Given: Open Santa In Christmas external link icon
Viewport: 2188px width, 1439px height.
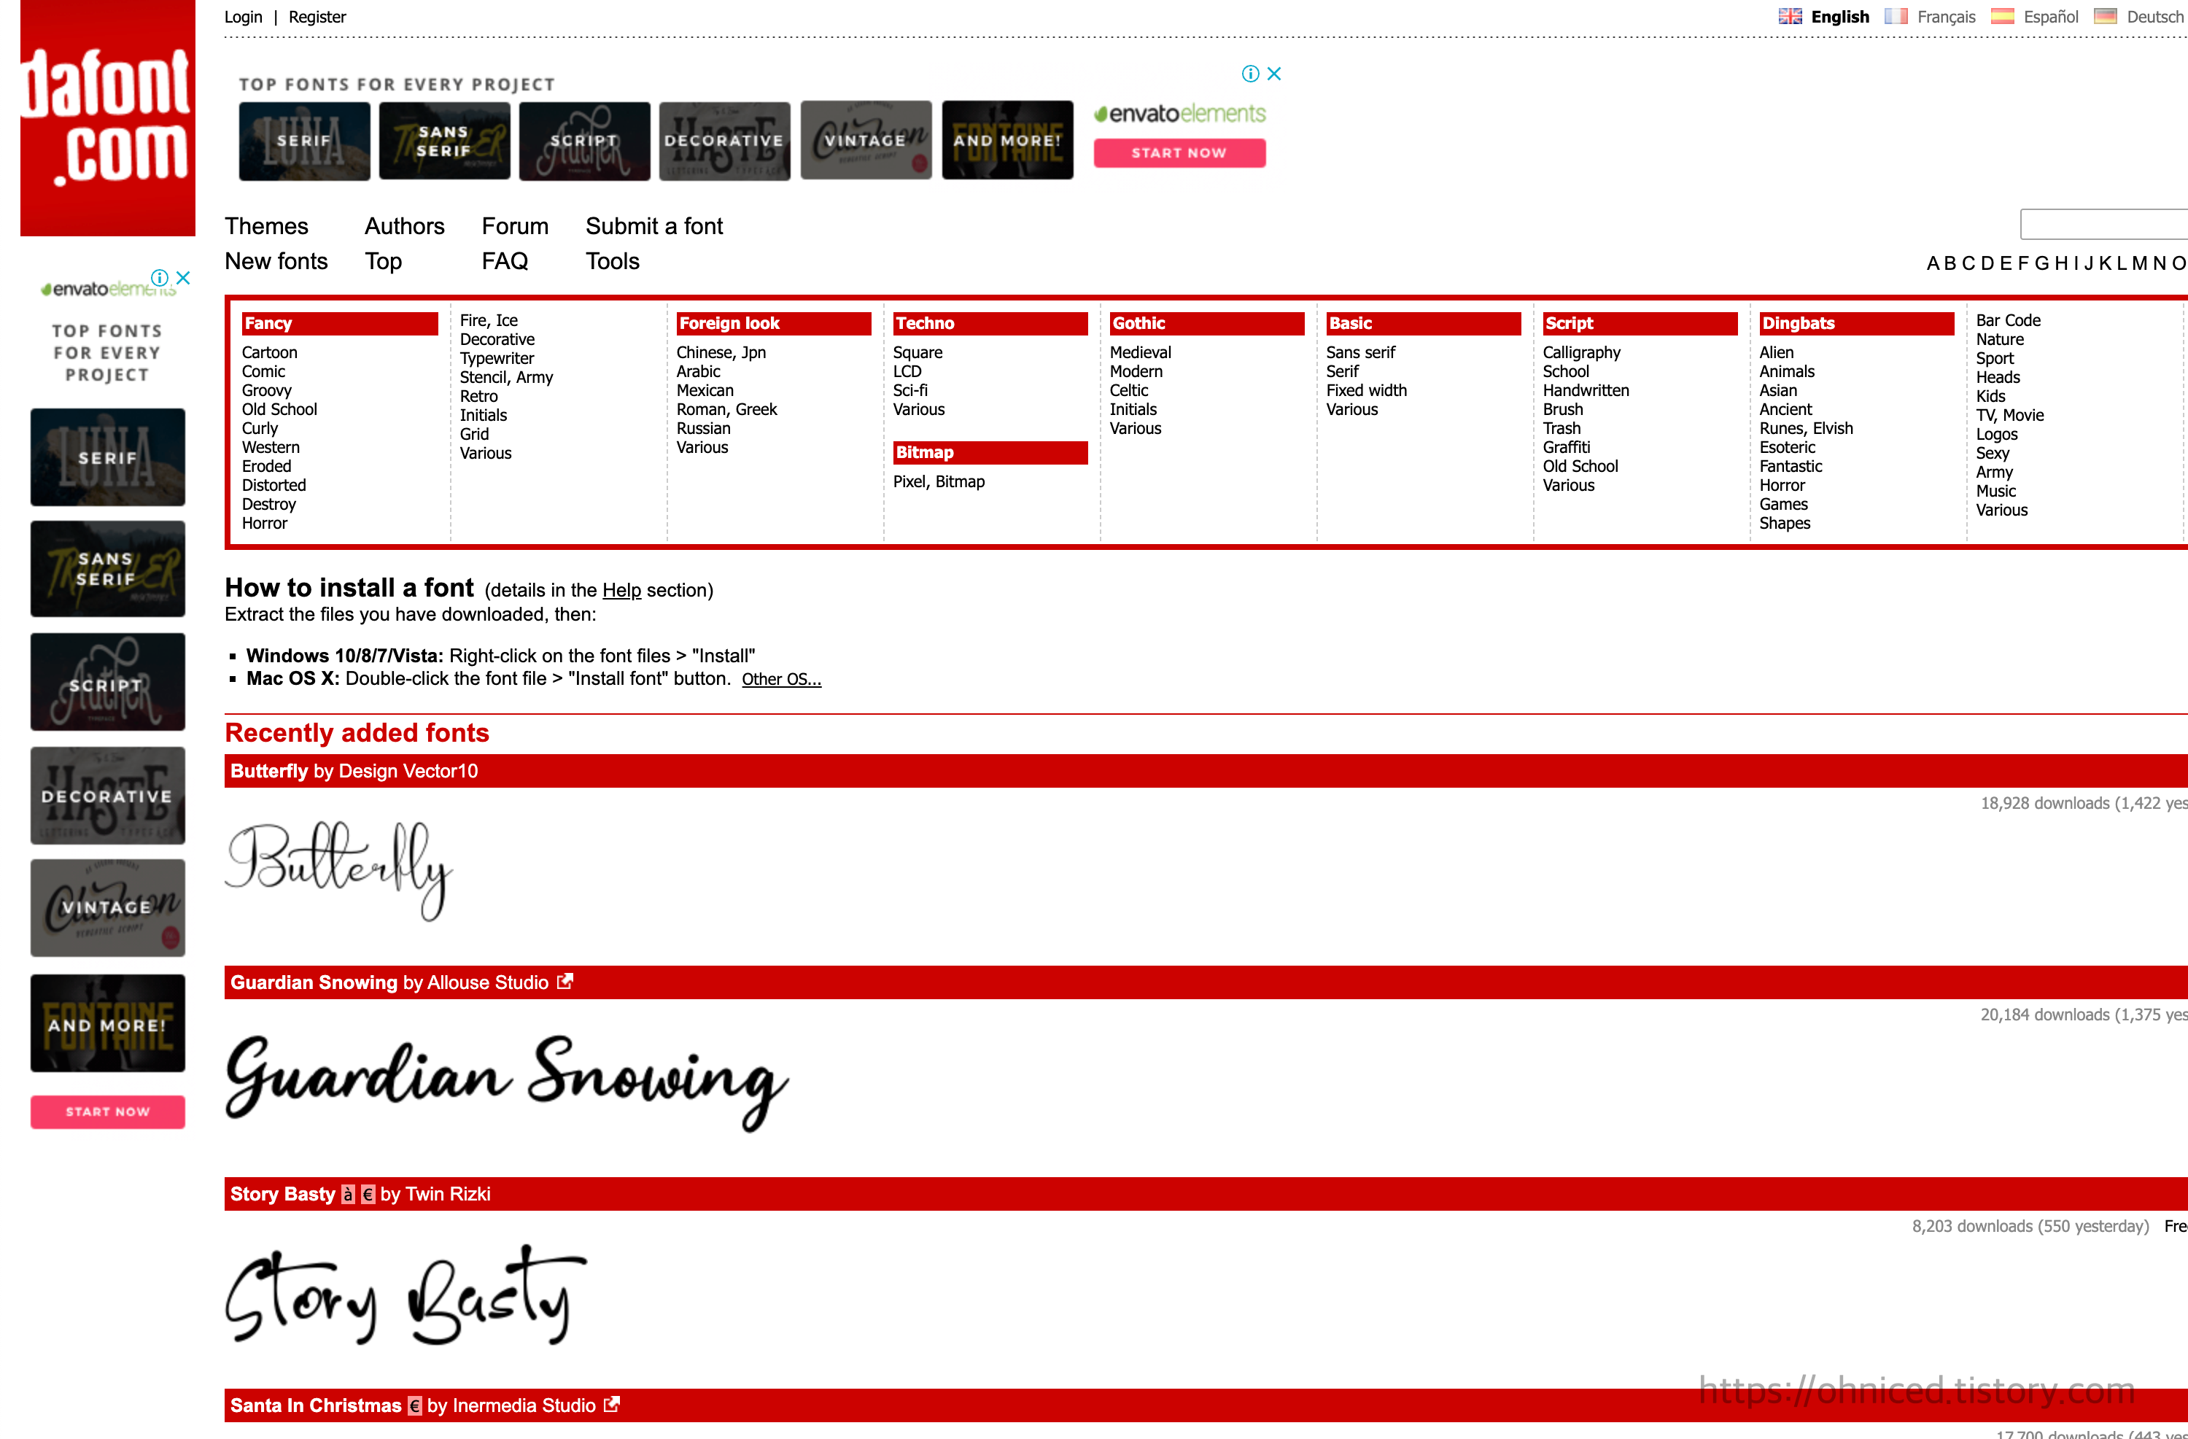Looking at the screenshot, I should pyautogui.click(x=612, y=1404).
